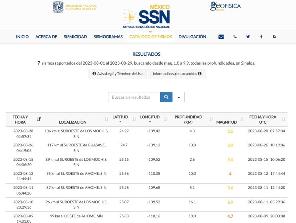
Task: Select '96 km al SUROESTE de LOS MOCHIS' row
Action: [x=146, y=205]
